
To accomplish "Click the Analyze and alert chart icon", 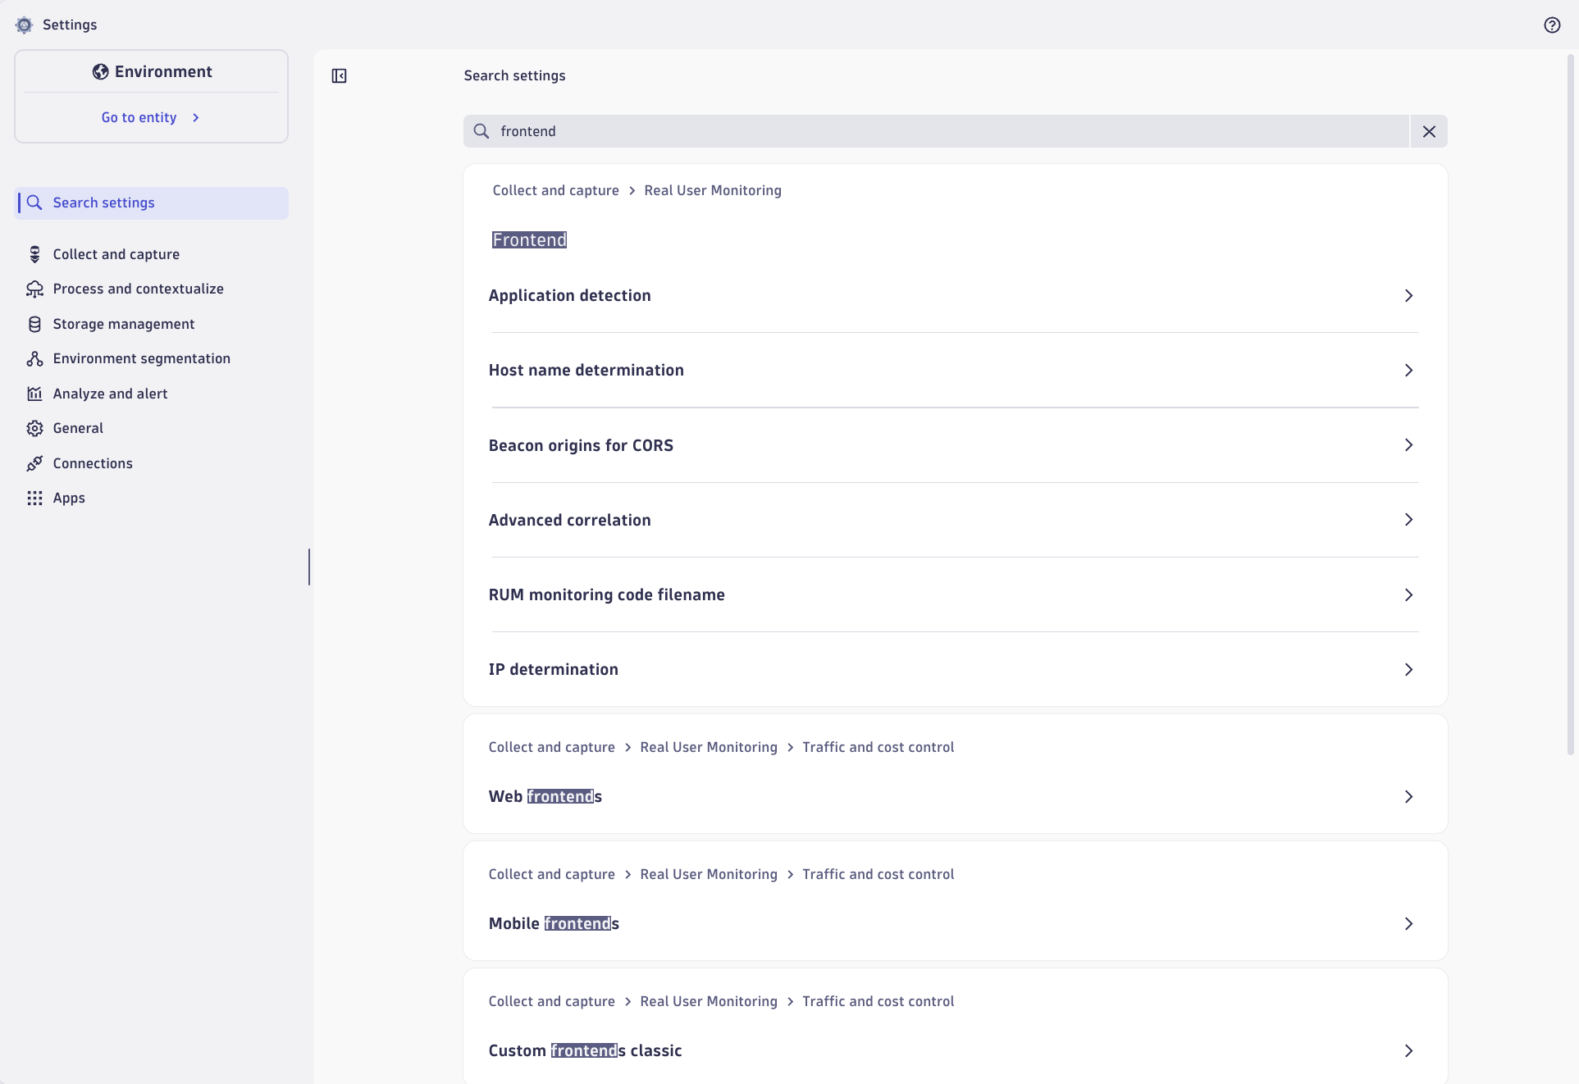I will pos(34,394).
